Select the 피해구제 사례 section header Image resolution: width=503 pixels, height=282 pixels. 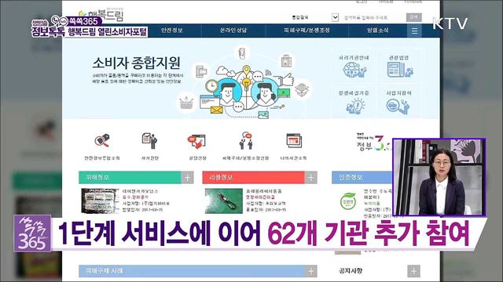[192, 271]
